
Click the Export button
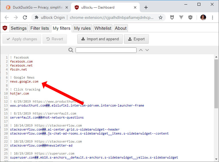pyautogui.click(x=136, y=39)
